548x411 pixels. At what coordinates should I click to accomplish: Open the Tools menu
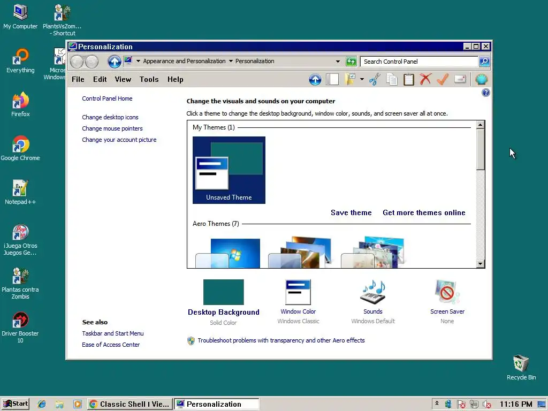coord(149,79)
